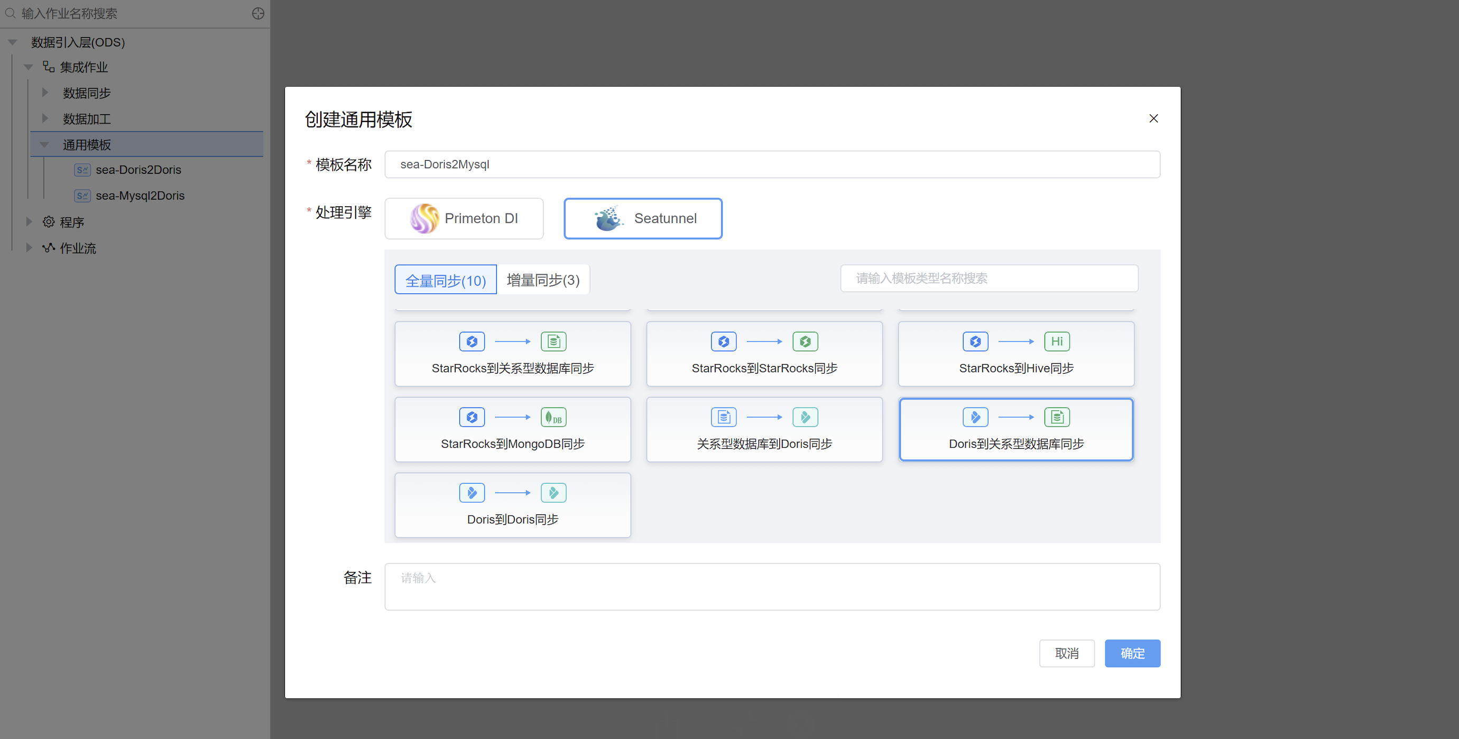The image size is (1459, 739).
Task: Switch to the 增量同步(3) tab
Action: tap(542, 280)
